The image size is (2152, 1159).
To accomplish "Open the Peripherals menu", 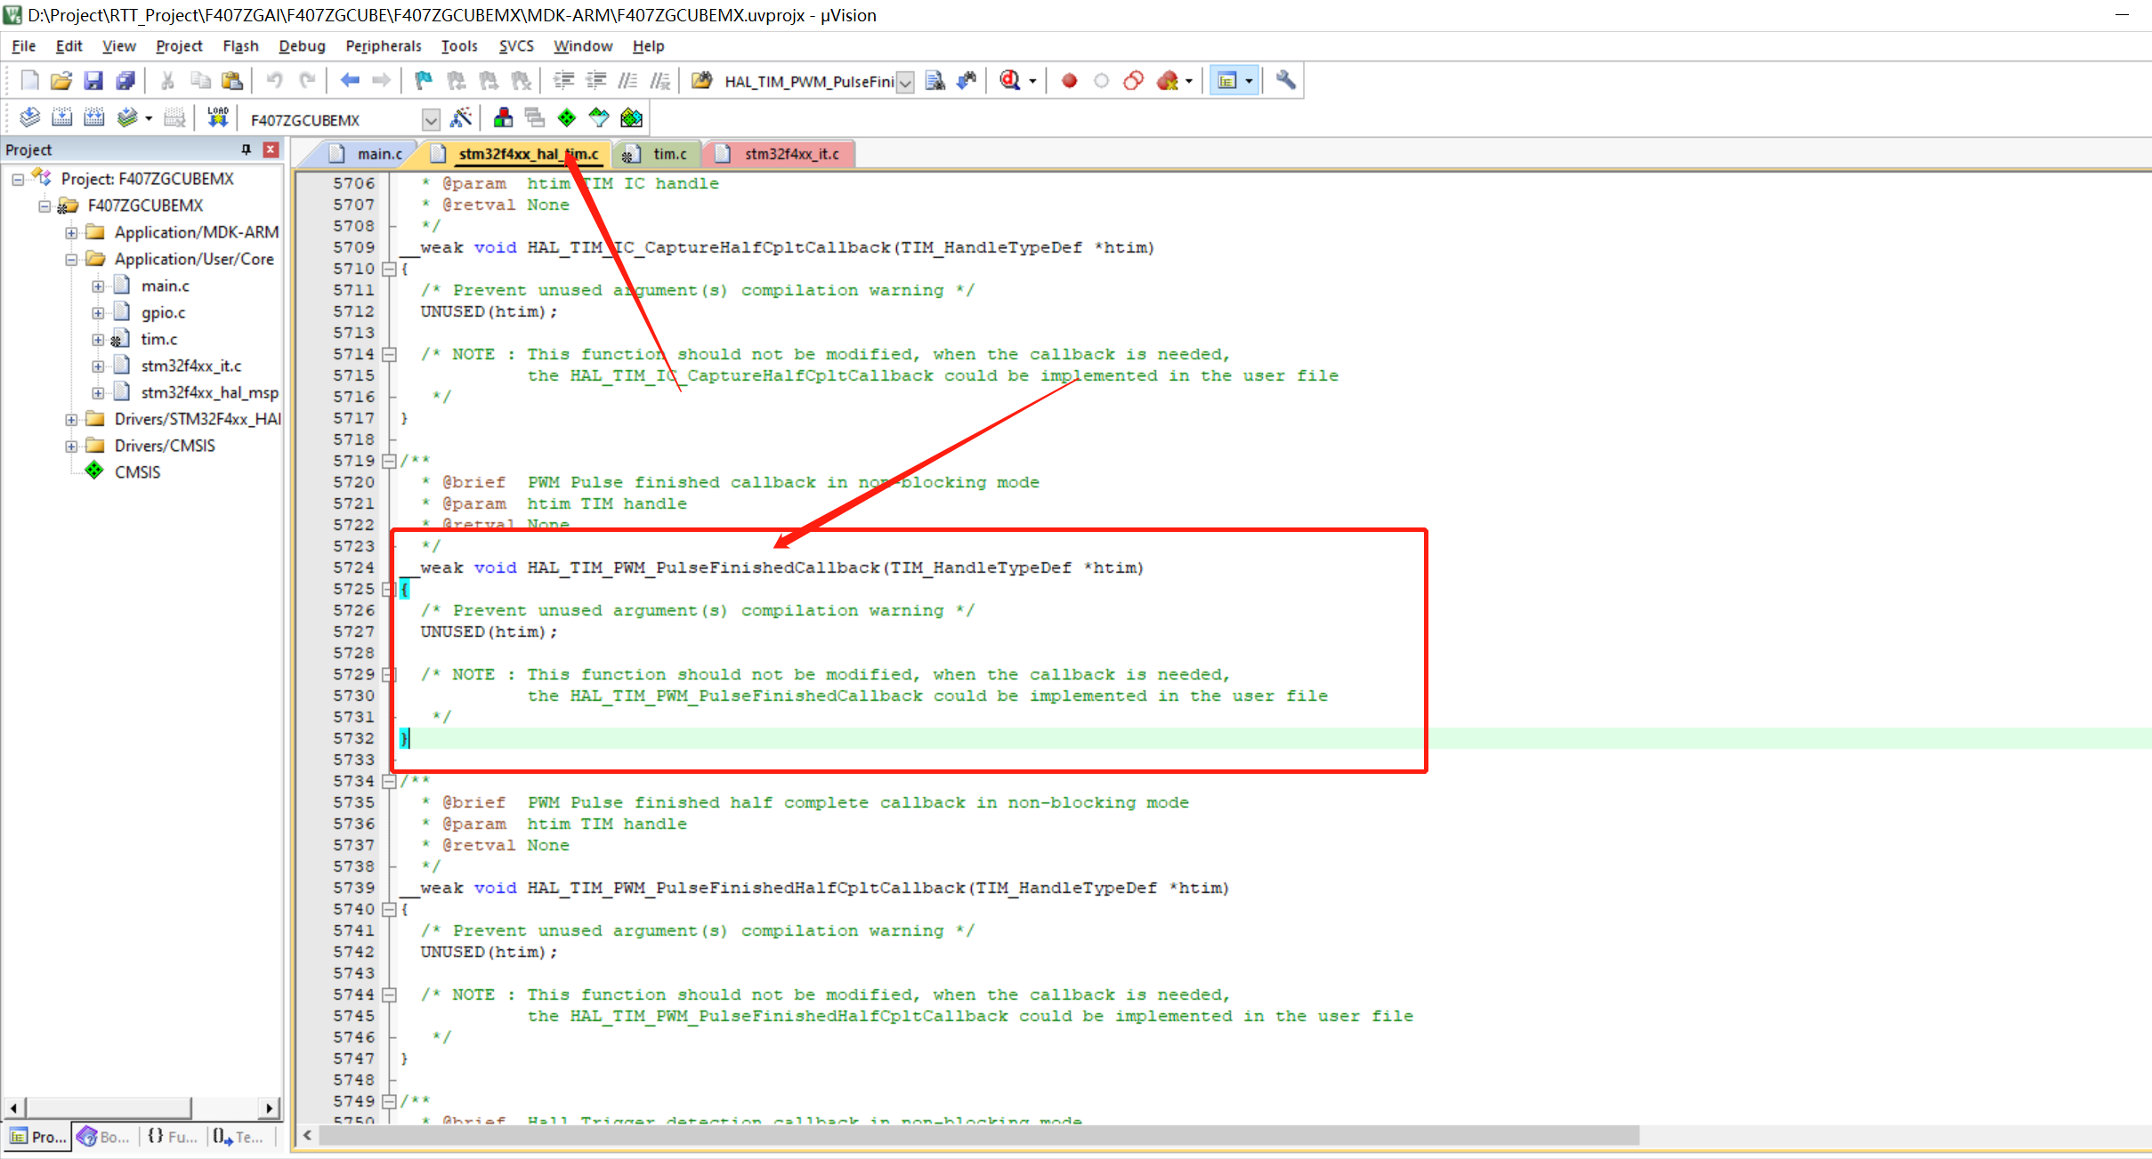I will point(383,46).
